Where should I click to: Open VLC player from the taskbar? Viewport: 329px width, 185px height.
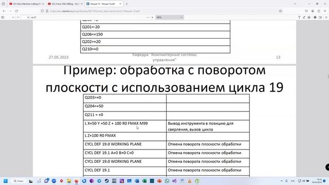point(190,181)
